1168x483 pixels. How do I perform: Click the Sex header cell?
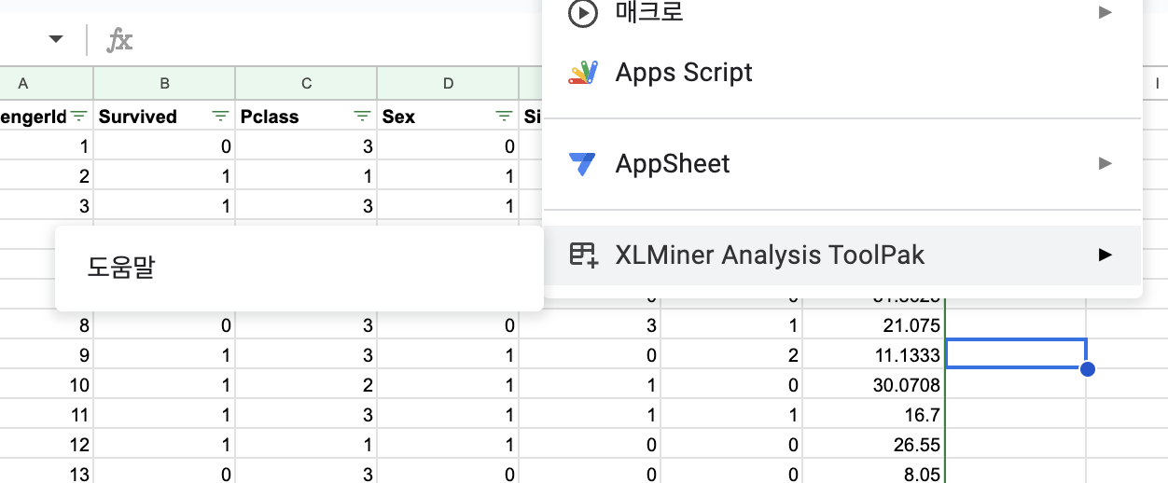pos(448,117)
